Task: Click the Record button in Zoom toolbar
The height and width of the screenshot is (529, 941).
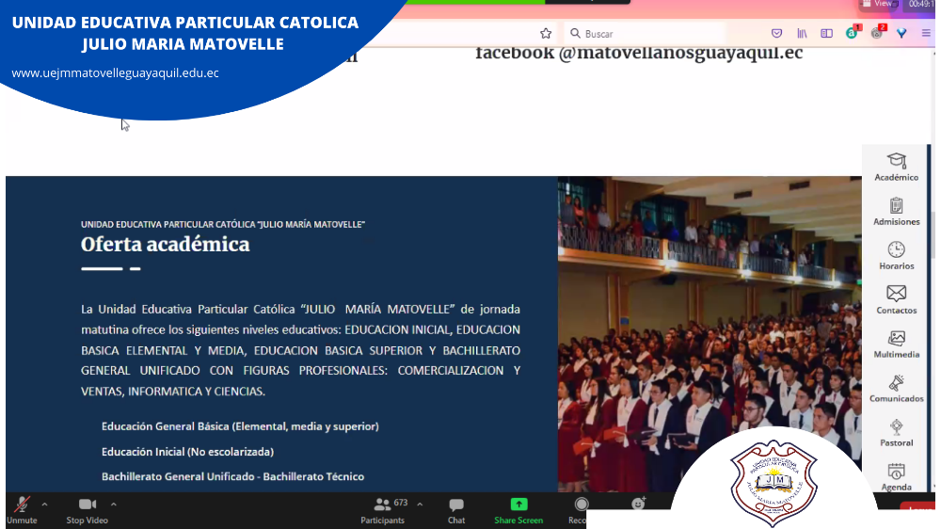Action: tap(580, 510)
